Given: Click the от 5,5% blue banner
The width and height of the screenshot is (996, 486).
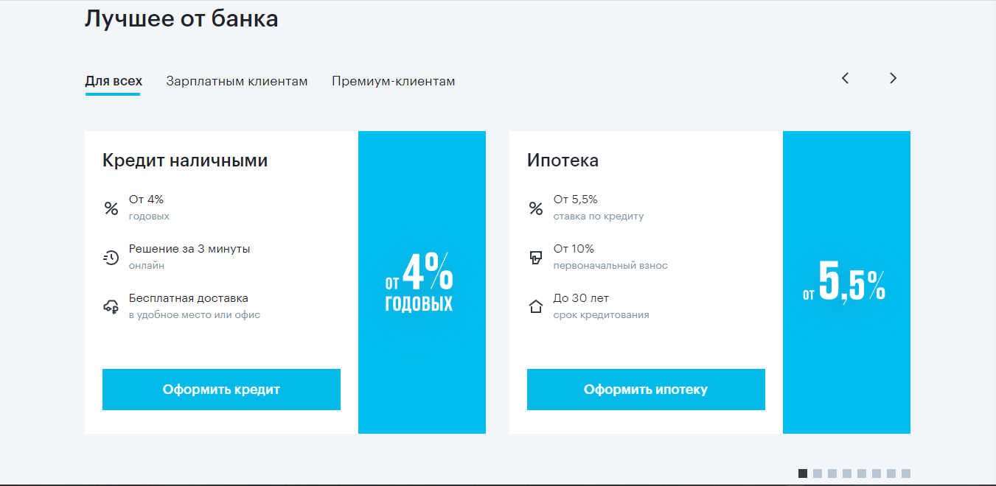Looking at the screenshot, I should [x=846, y=282].
